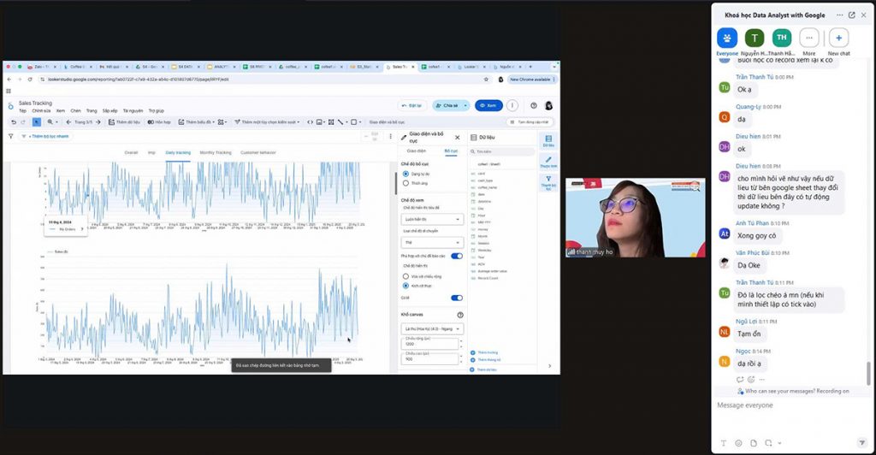Image resolution: width=876 pixels, height=455 pixels.
Task: Open Chế độ hiển thị tiêu đề dropdown
Action: (432, 220)
